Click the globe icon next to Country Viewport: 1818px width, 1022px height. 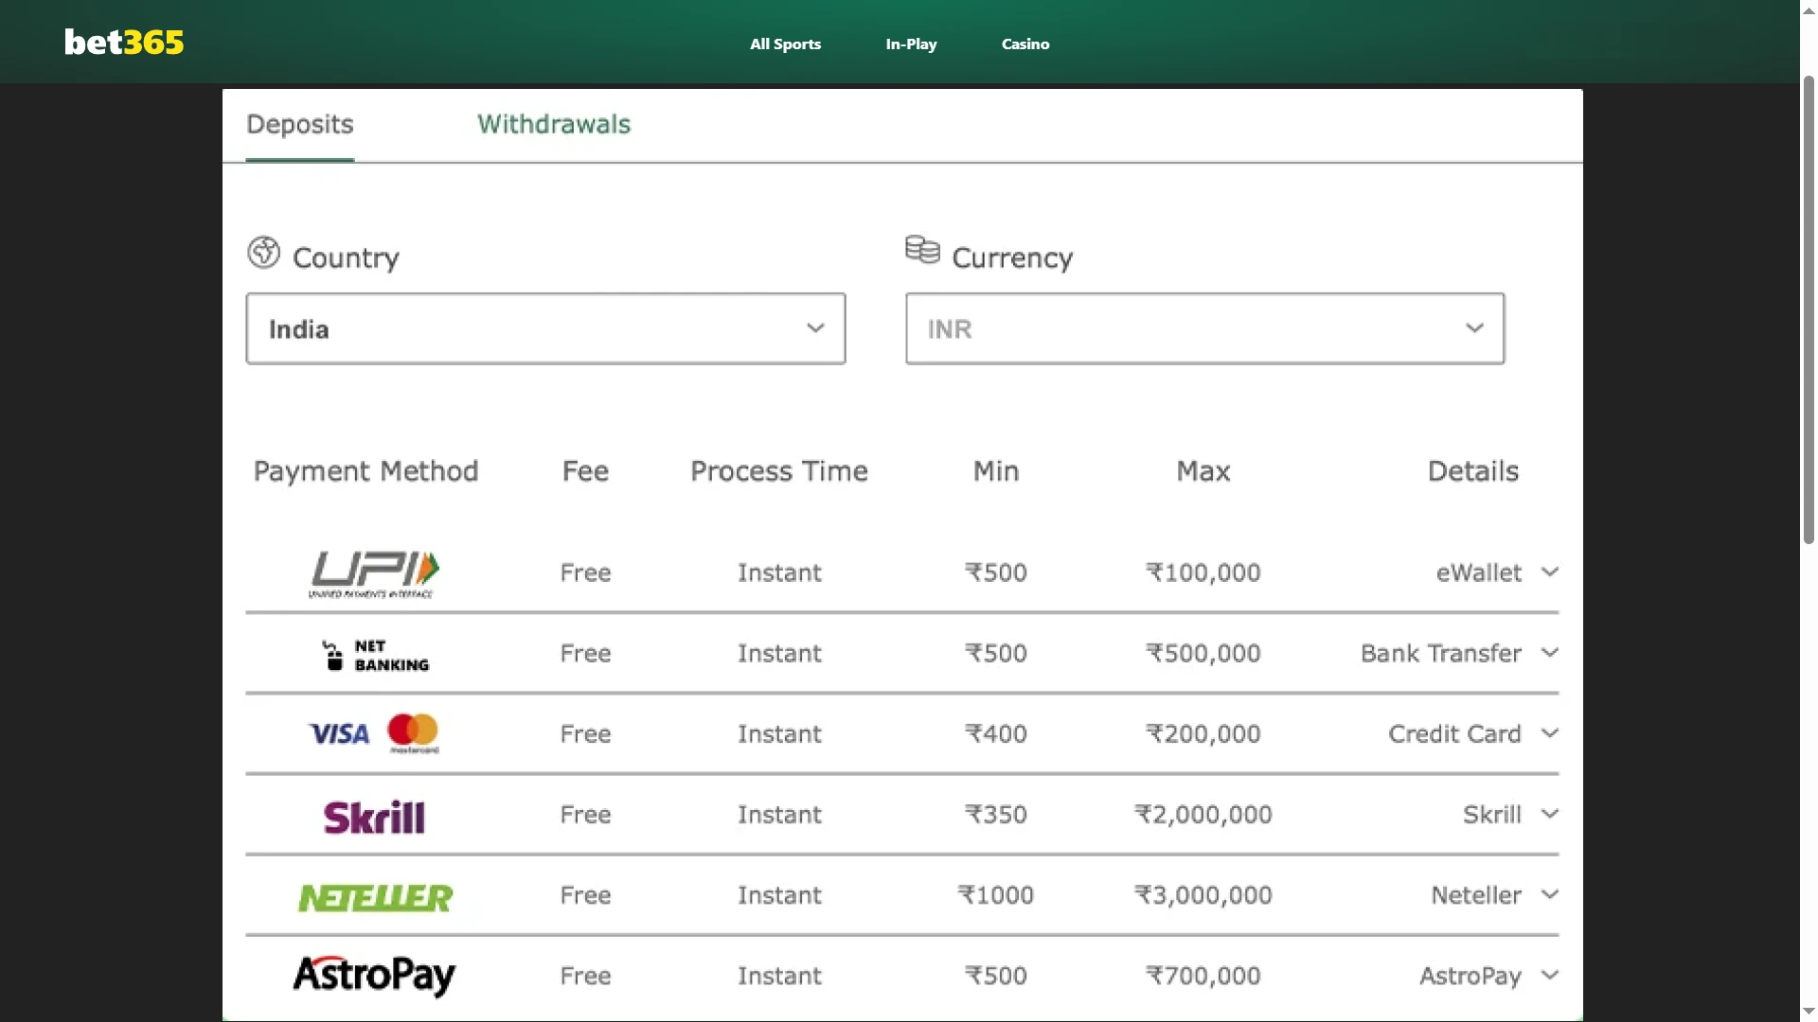click(x=263, y=253)
